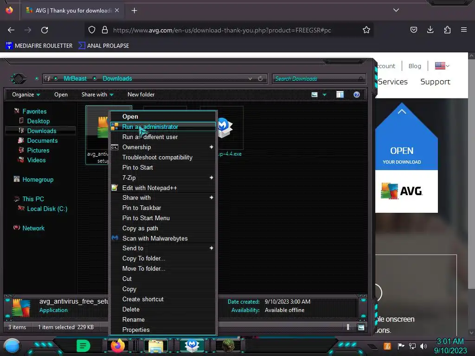The width and height of the screenshot is (475, 356).
Task: Select This PC in navigation pane
Action: [33, 199]
